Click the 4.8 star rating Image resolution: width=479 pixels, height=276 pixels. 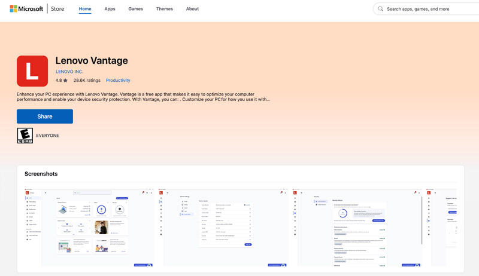click(x=62, y=81)
